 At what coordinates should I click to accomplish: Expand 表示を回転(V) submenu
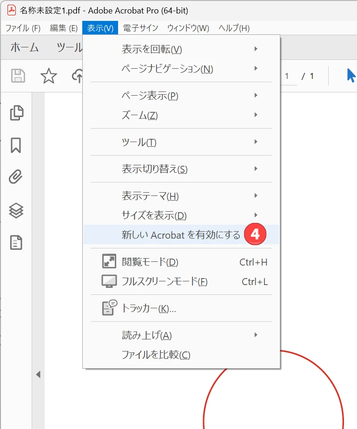click(x=181, y=49)
